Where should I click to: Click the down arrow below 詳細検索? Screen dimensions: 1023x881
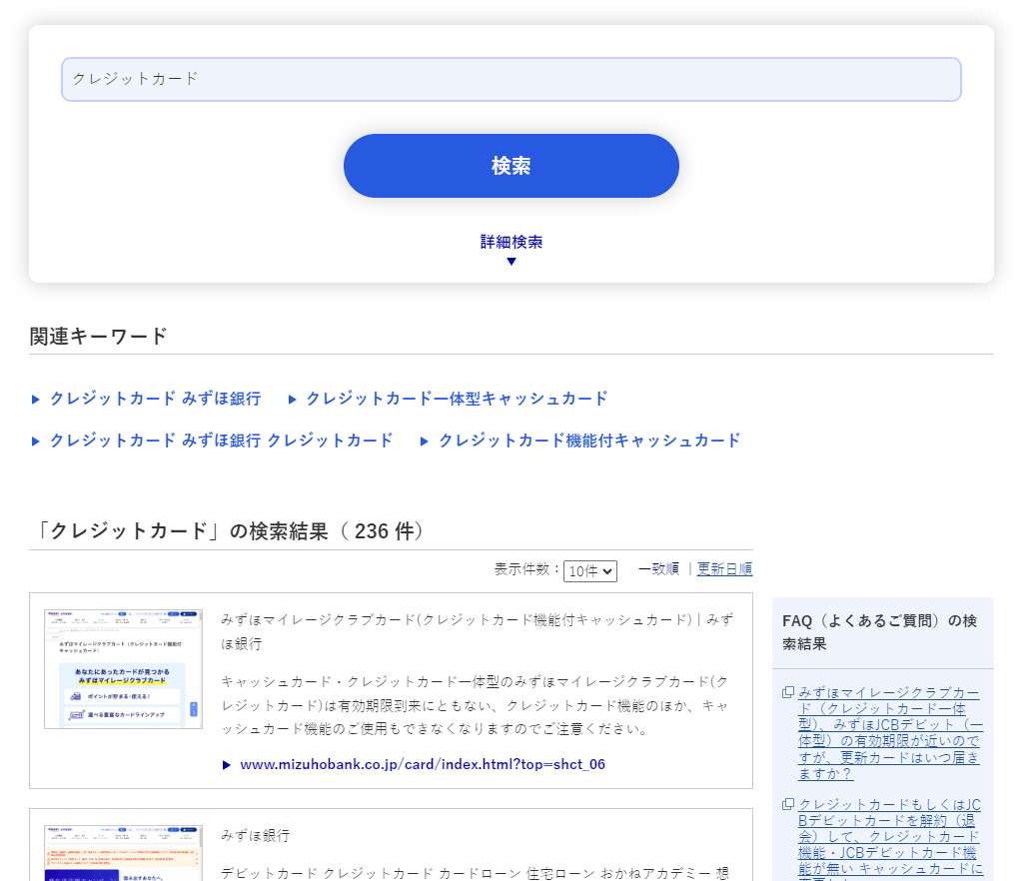(x=511, y=262)
